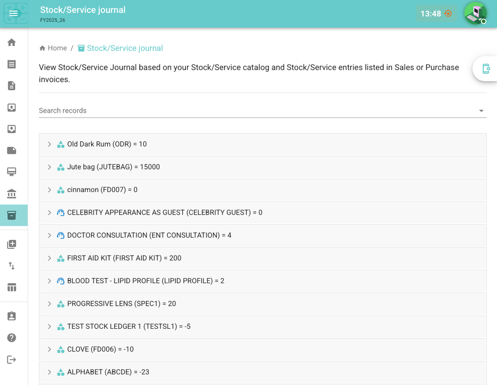Open the add-to-library sidebar icon
Screen dimensions: 497x385
click(12, 245)
